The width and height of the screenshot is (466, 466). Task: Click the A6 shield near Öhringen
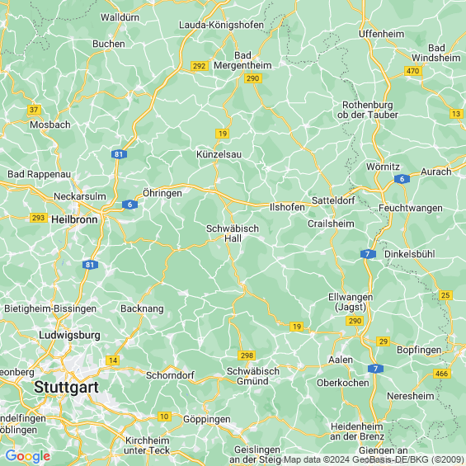click(129, 205)
